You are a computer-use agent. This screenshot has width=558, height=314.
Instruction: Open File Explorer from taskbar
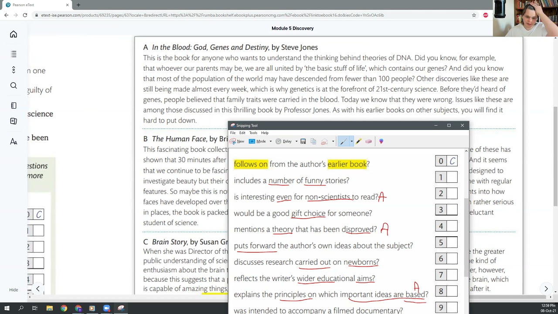point(50,308)
